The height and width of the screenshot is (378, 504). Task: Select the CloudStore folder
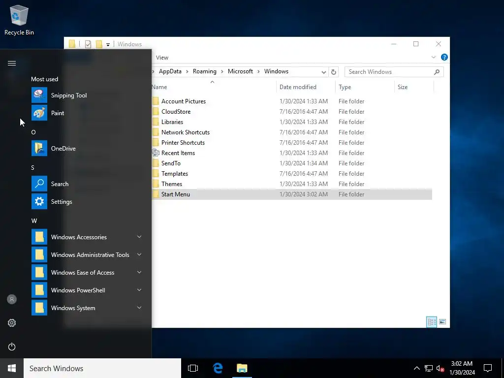click(x=176, y=112)
